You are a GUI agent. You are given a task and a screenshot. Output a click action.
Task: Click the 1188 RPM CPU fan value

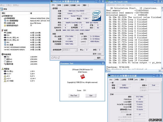[34, 57]
